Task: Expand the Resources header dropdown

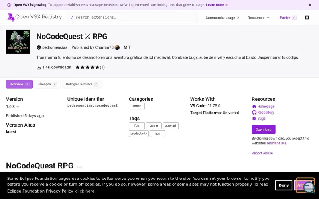Action: (x=258, y=18)
